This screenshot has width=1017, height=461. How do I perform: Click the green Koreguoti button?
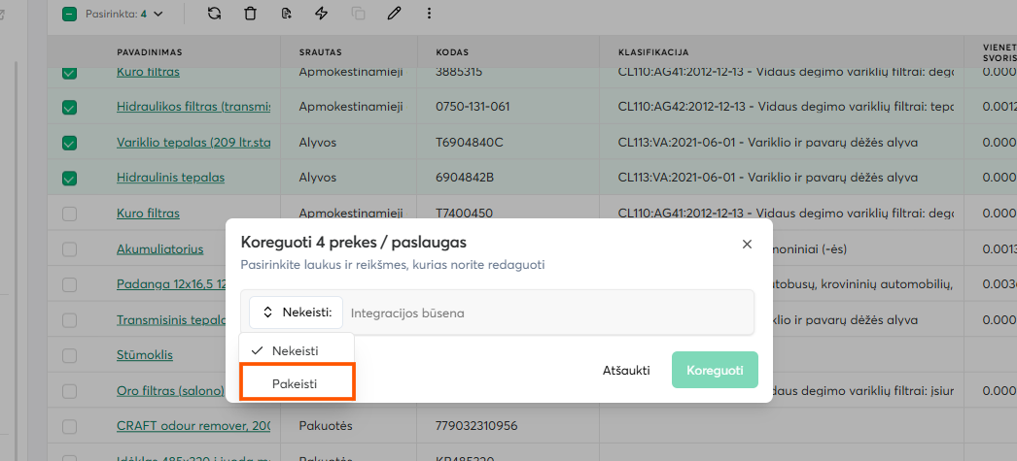715,370
